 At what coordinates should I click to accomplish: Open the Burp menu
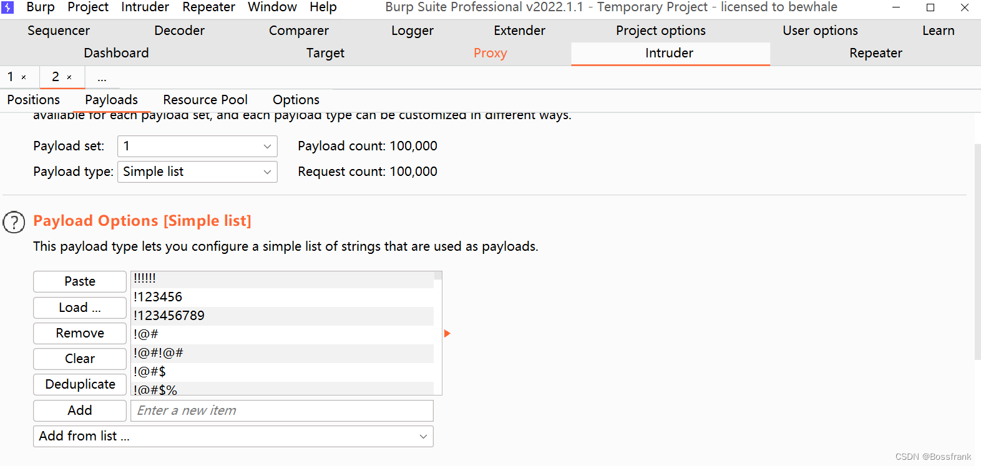pos(41,7)
